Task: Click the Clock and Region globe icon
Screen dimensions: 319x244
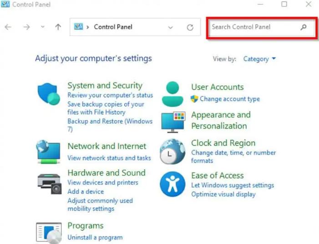Action: point(172,151)
